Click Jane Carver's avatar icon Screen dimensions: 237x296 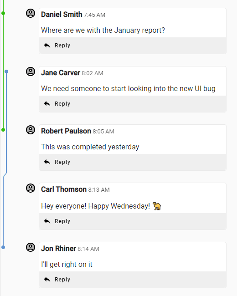pos(31,71)
